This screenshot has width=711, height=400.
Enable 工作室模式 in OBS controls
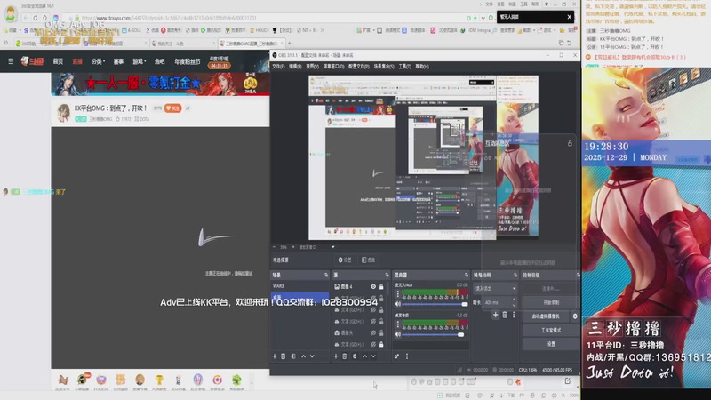(x=551, y=330)
